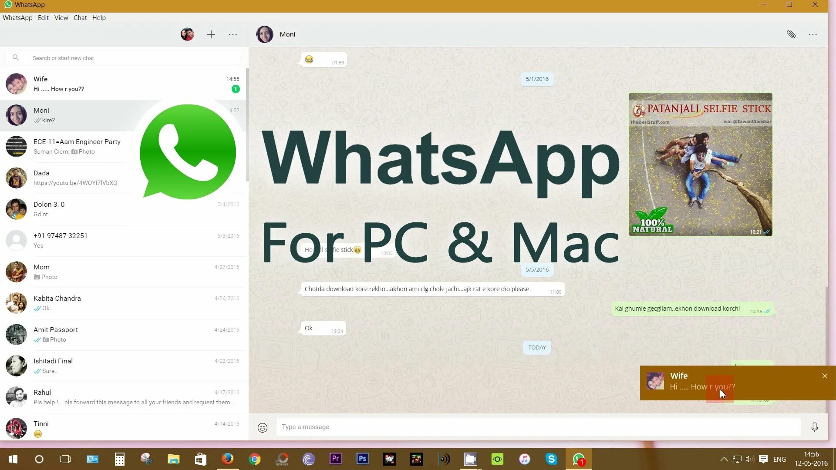Click the emoji smiley face icon
The width and height of the screenshot is (836, 470).
coord(263,427)
